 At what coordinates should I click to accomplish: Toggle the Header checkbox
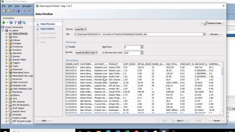point(67,47)
